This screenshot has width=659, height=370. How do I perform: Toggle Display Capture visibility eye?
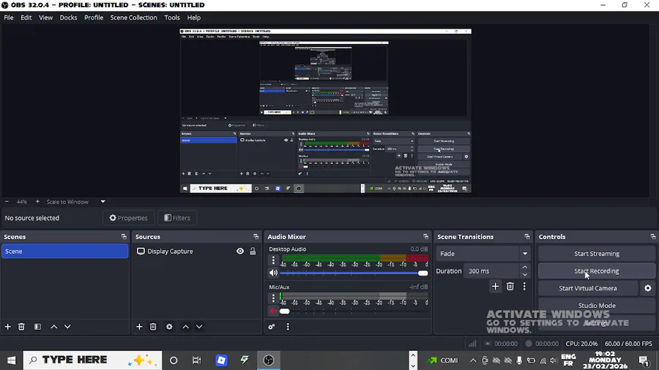240,252
